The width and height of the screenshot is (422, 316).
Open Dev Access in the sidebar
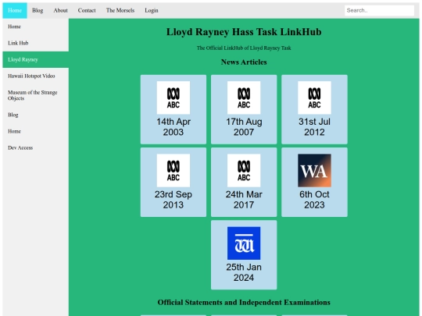click(35, 147)
